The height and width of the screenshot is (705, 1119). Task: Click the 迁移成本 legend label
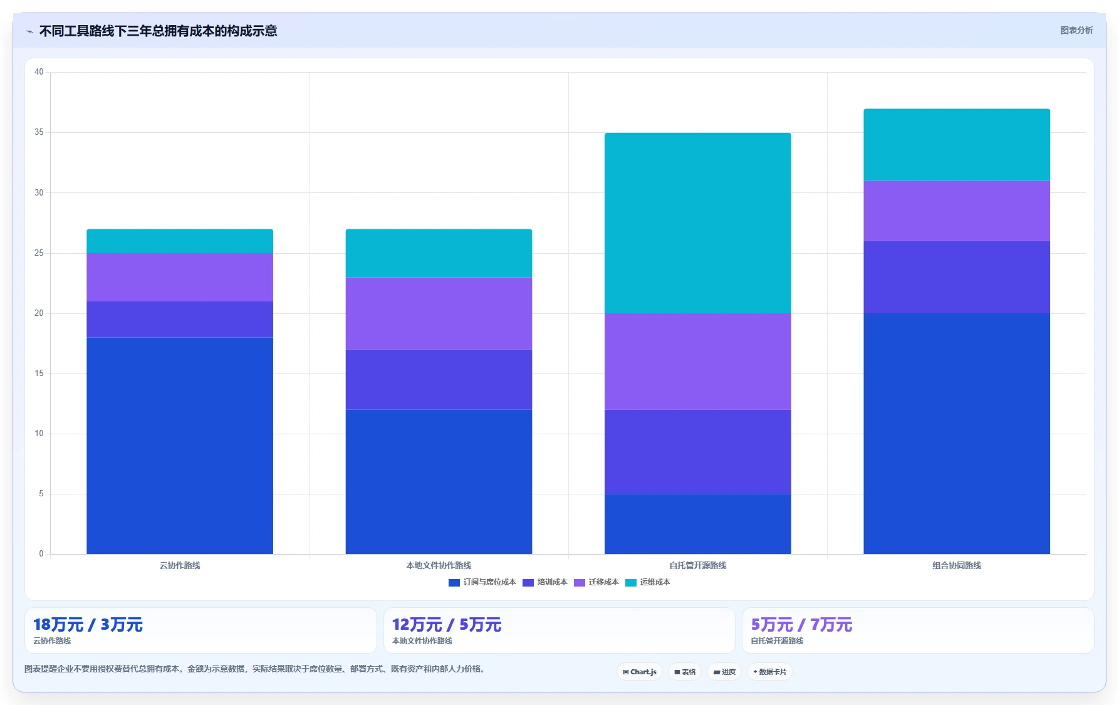tap(604, 582)
